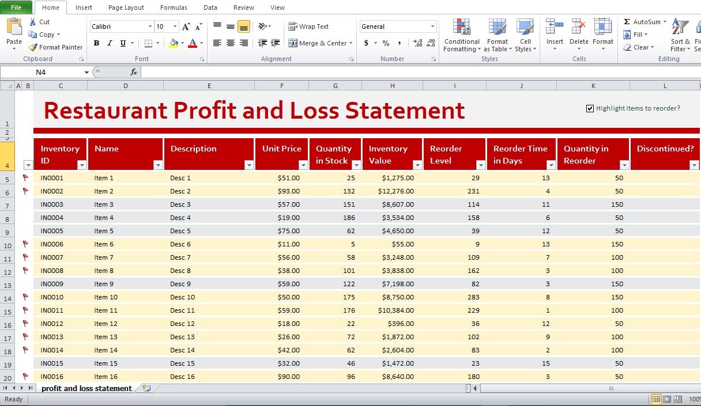This screenshot has width=701, height=406.
Task: Click Increase Decimal icon
Action: [x=417, y=43]
